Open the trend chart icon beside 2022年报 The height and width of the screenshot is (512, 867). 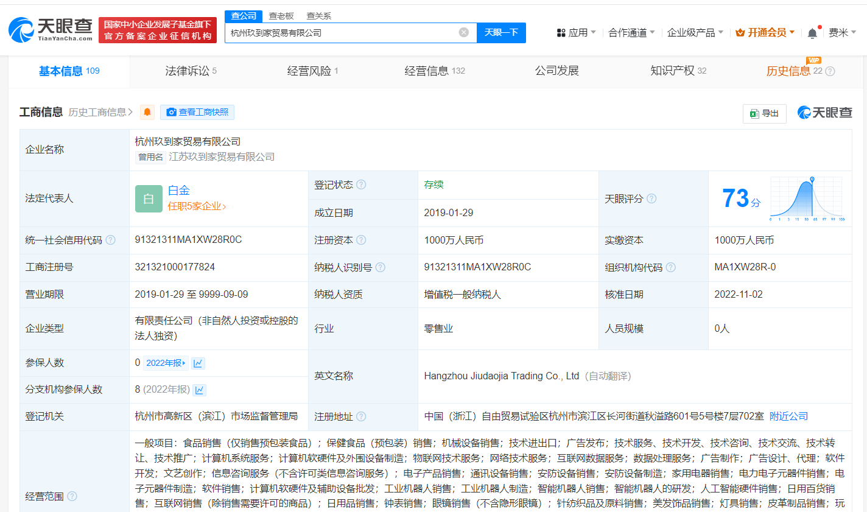(x=198, y=363)
